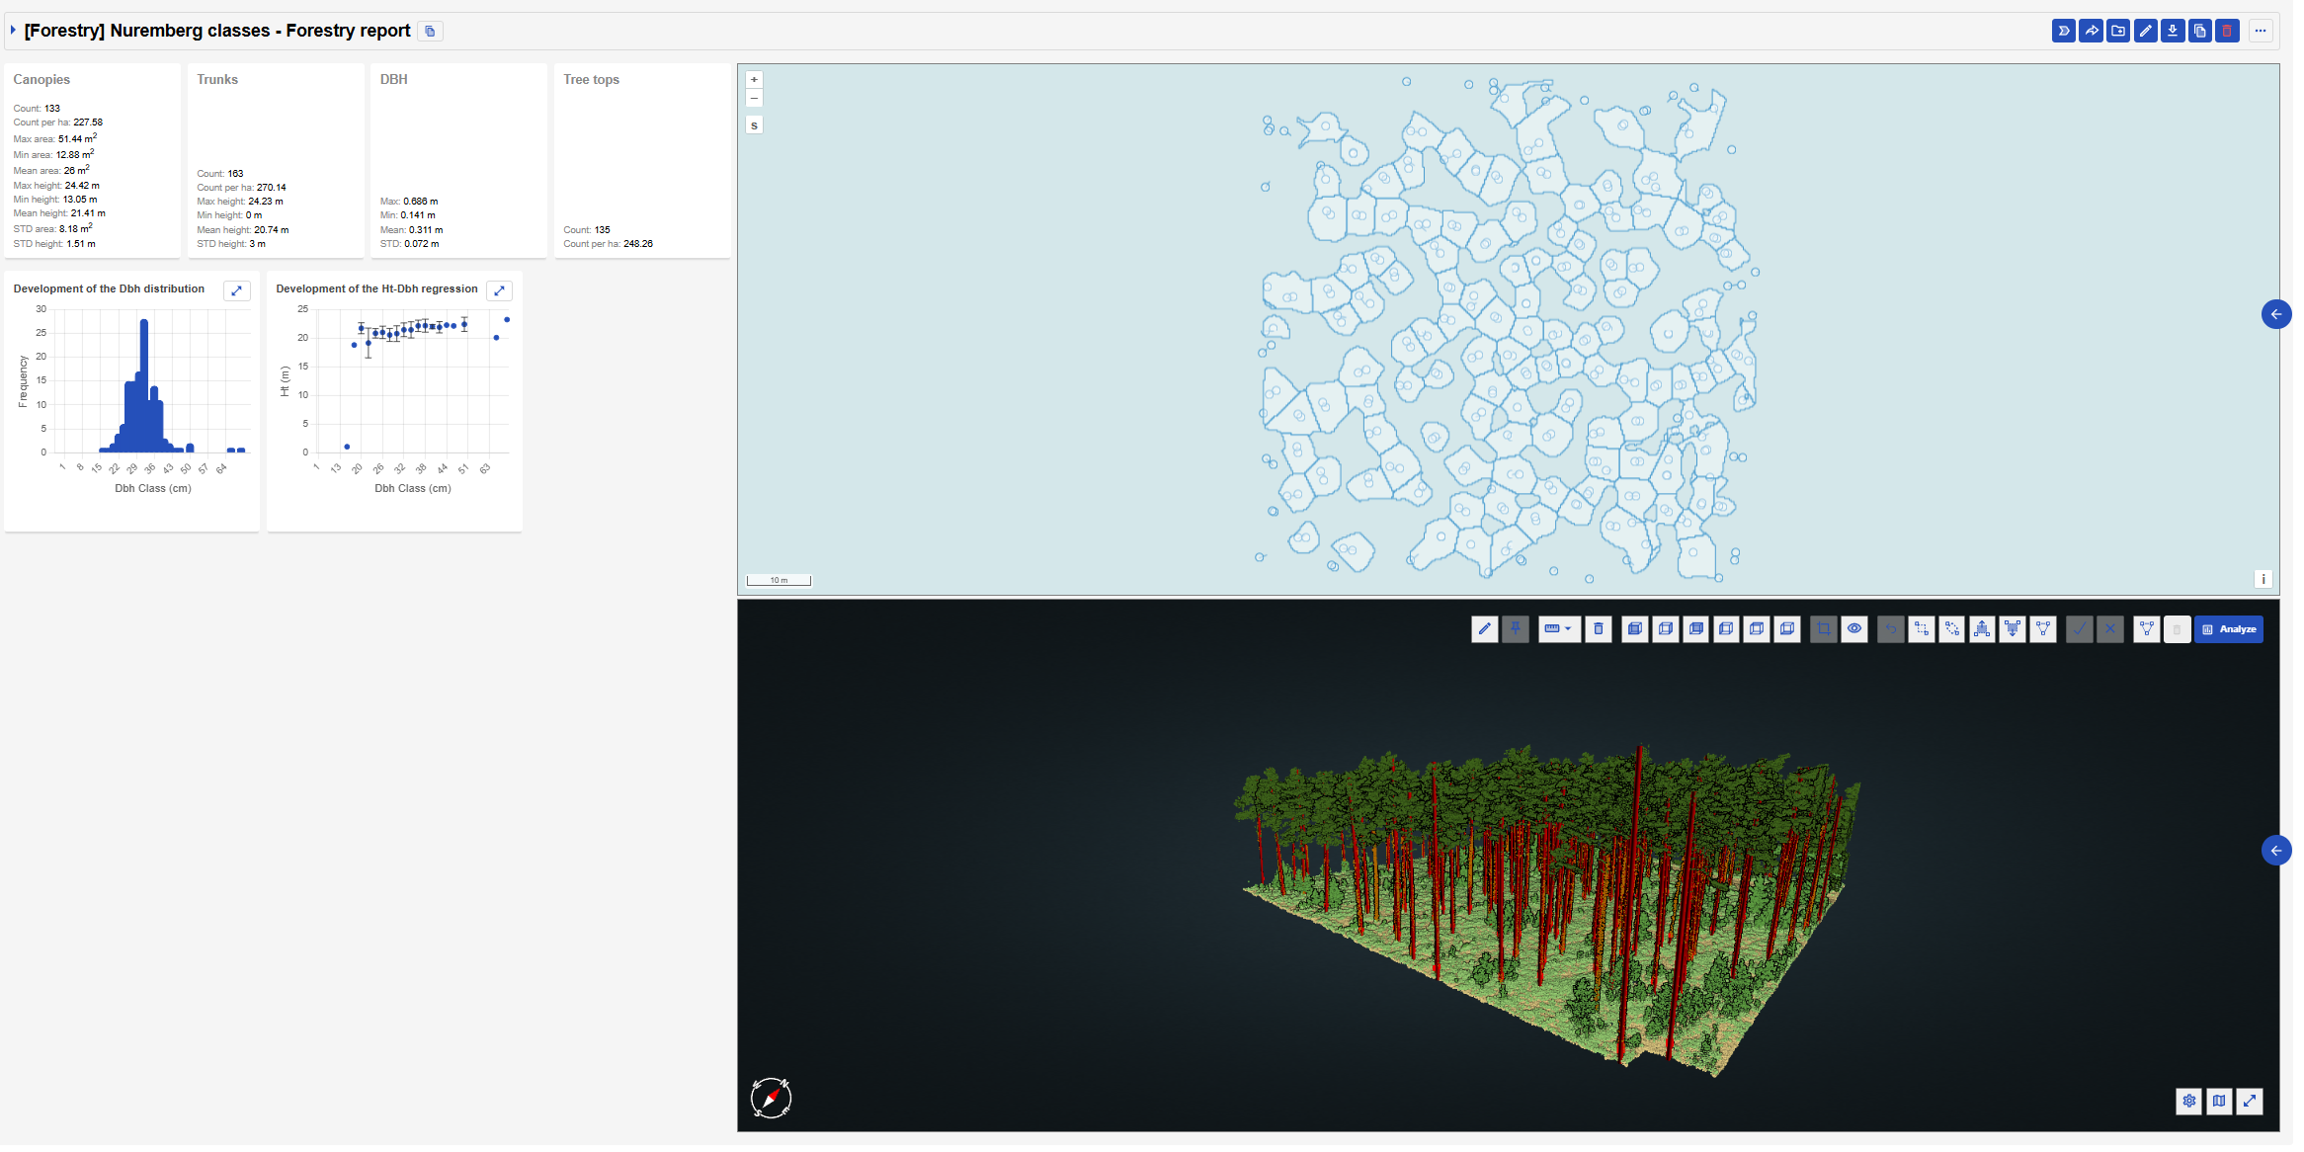Click the red trash delete icon in report header
Screen dimensions: 2304x1152
pos(2226,31)
